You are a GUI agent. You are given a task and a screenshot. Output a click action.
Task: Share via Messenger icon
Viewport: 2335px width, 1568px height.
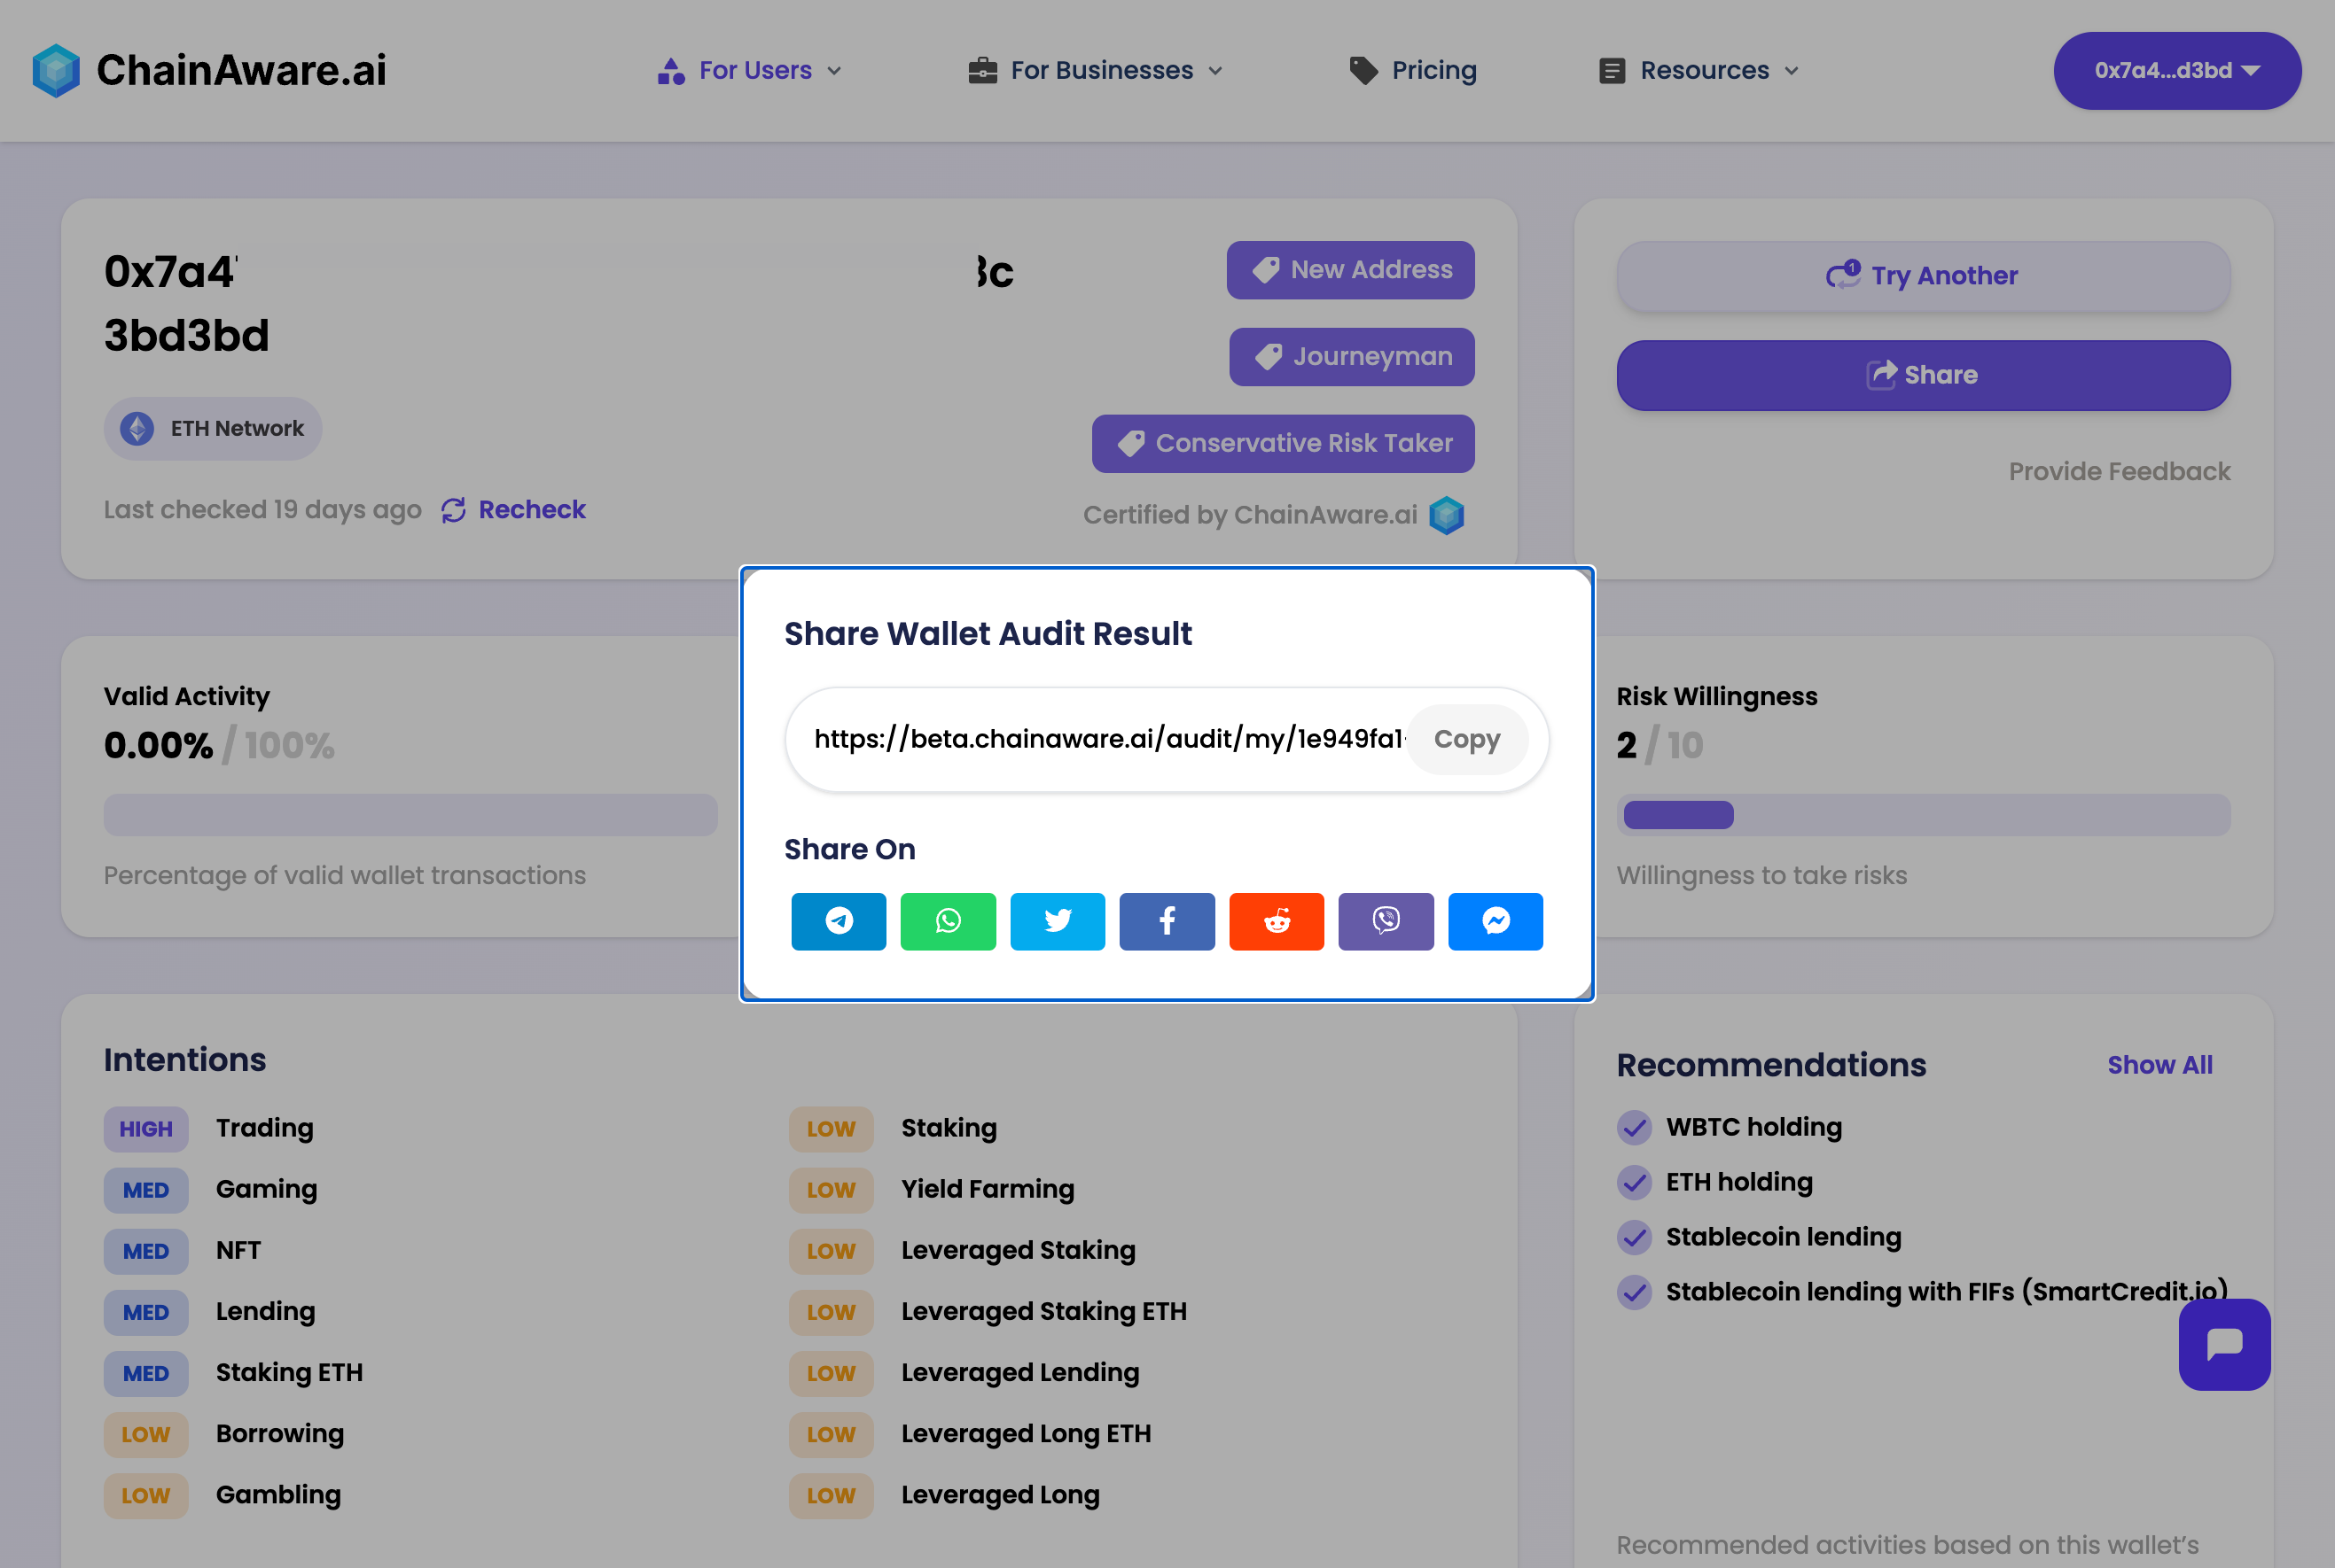click(1495, 921)
